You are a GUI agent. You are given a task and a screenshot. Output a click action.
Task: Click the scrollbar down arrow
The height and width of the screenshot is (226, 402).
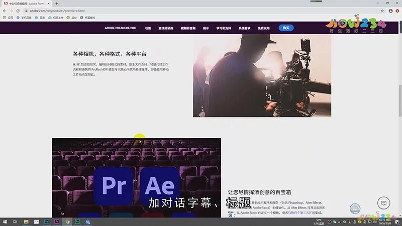coord(400,215)
